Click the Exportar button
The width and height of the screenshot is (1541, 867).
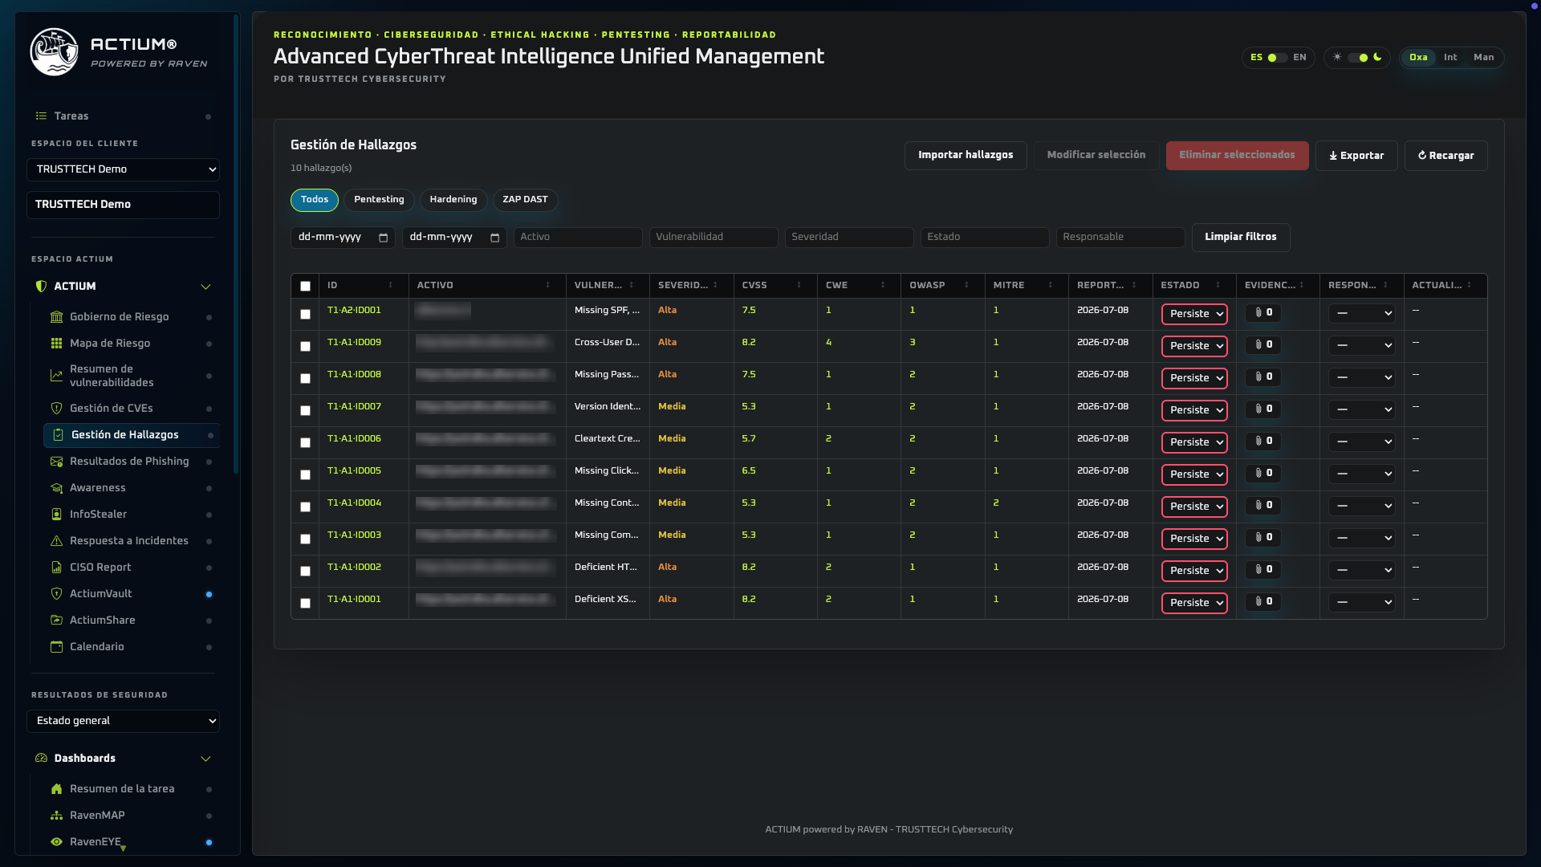1356,156
